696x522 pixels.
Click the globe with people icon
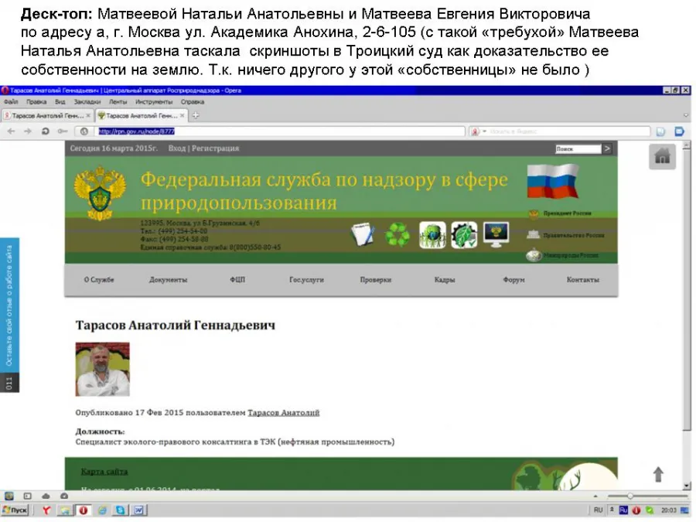point(432,235)
